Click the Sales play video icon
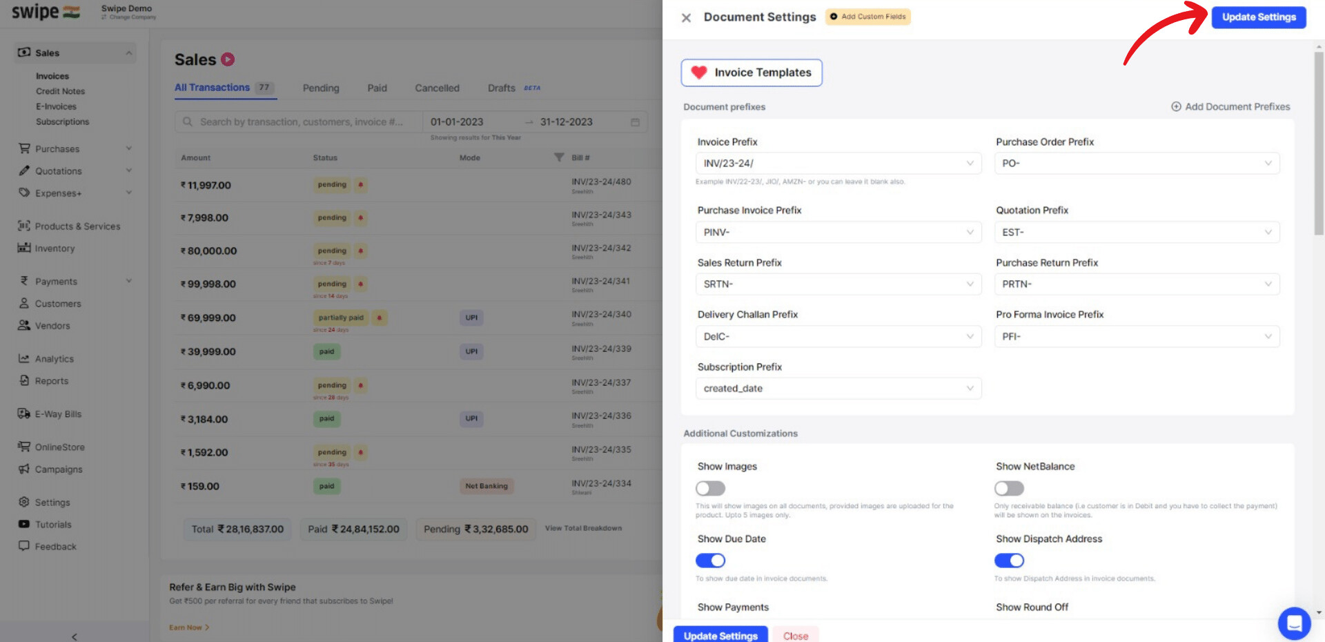1325x642 pixels. coord(228,60)
